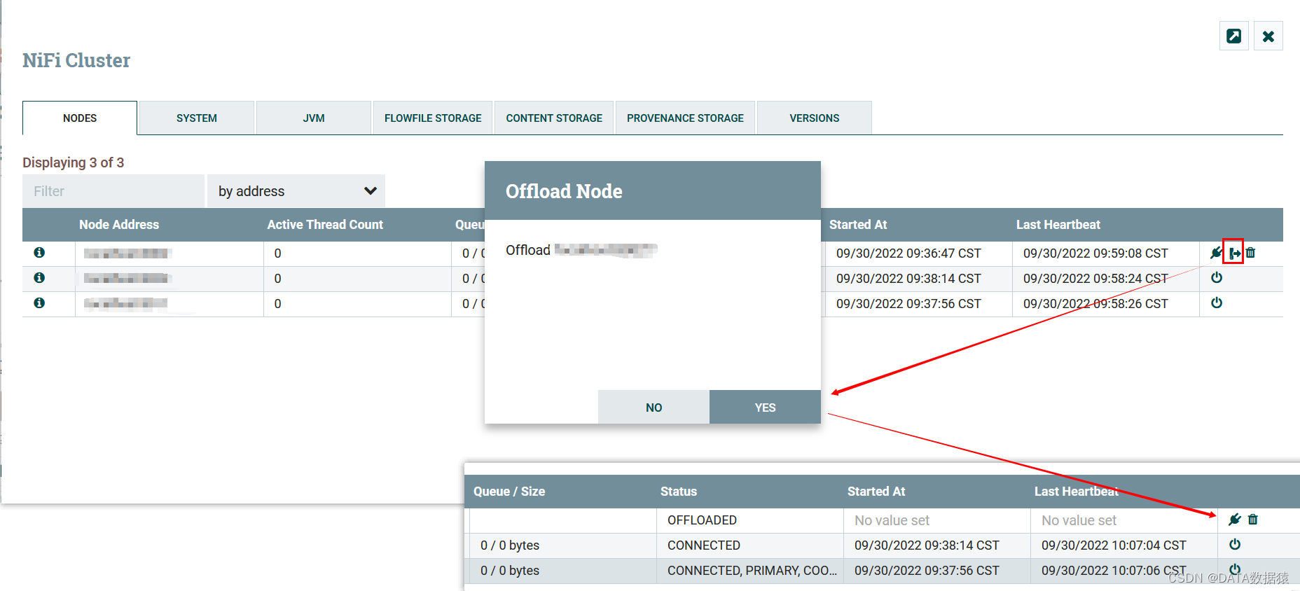Close the NiFi Cluster dialog
Image resolution: width=1300 pixels, height=591 pixels.
coord(1268,36)
